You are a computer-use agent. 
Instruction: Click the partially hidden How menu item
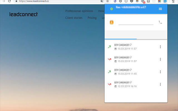101,11
